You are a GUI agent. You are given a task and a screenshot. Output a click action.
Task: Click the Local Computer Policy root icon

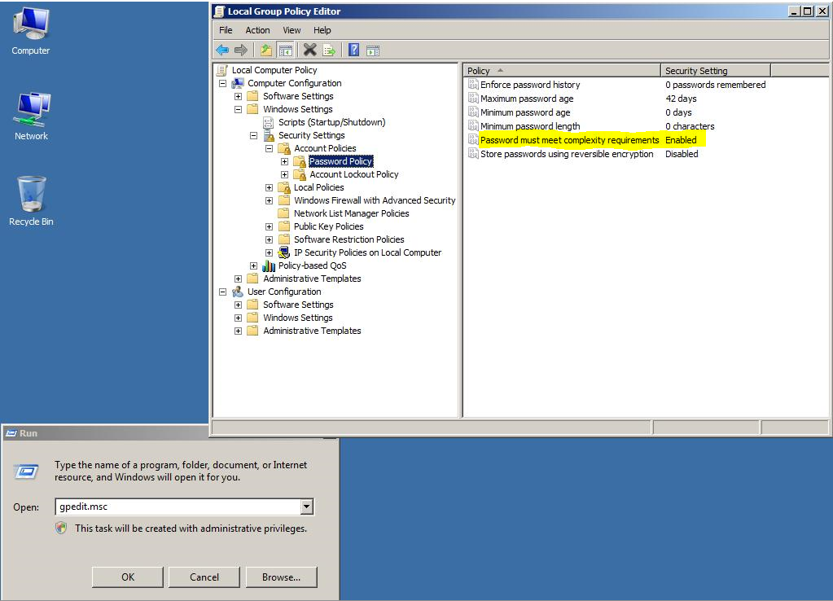222,70
